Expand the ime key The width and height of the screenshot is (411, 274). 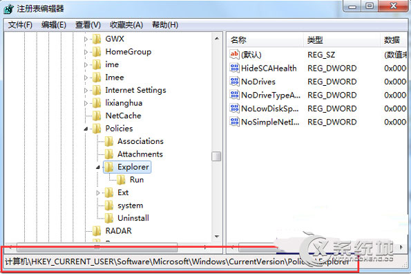(x=86, y=65)
